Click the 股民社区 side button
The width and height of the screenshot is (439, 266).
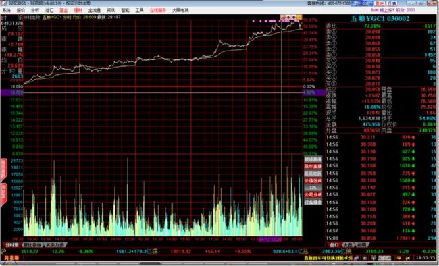313,174
